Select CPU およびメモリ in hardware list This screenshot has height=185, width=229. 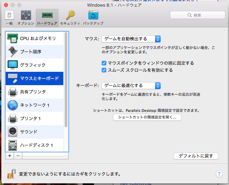(34, 38)
